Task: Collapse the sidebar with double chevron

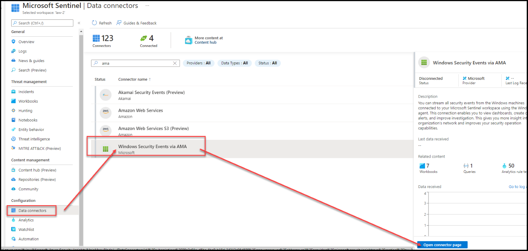Action: [x=79, y=23]
